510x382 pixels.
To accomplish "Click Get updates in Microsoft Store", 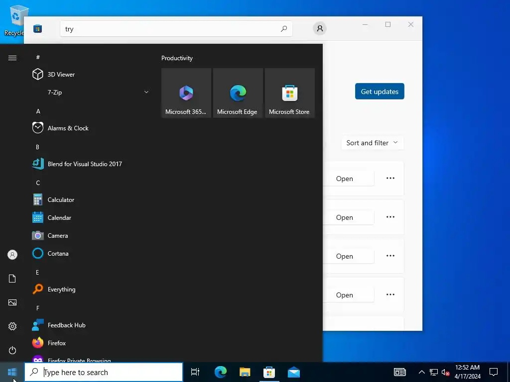I will point(380,92).
